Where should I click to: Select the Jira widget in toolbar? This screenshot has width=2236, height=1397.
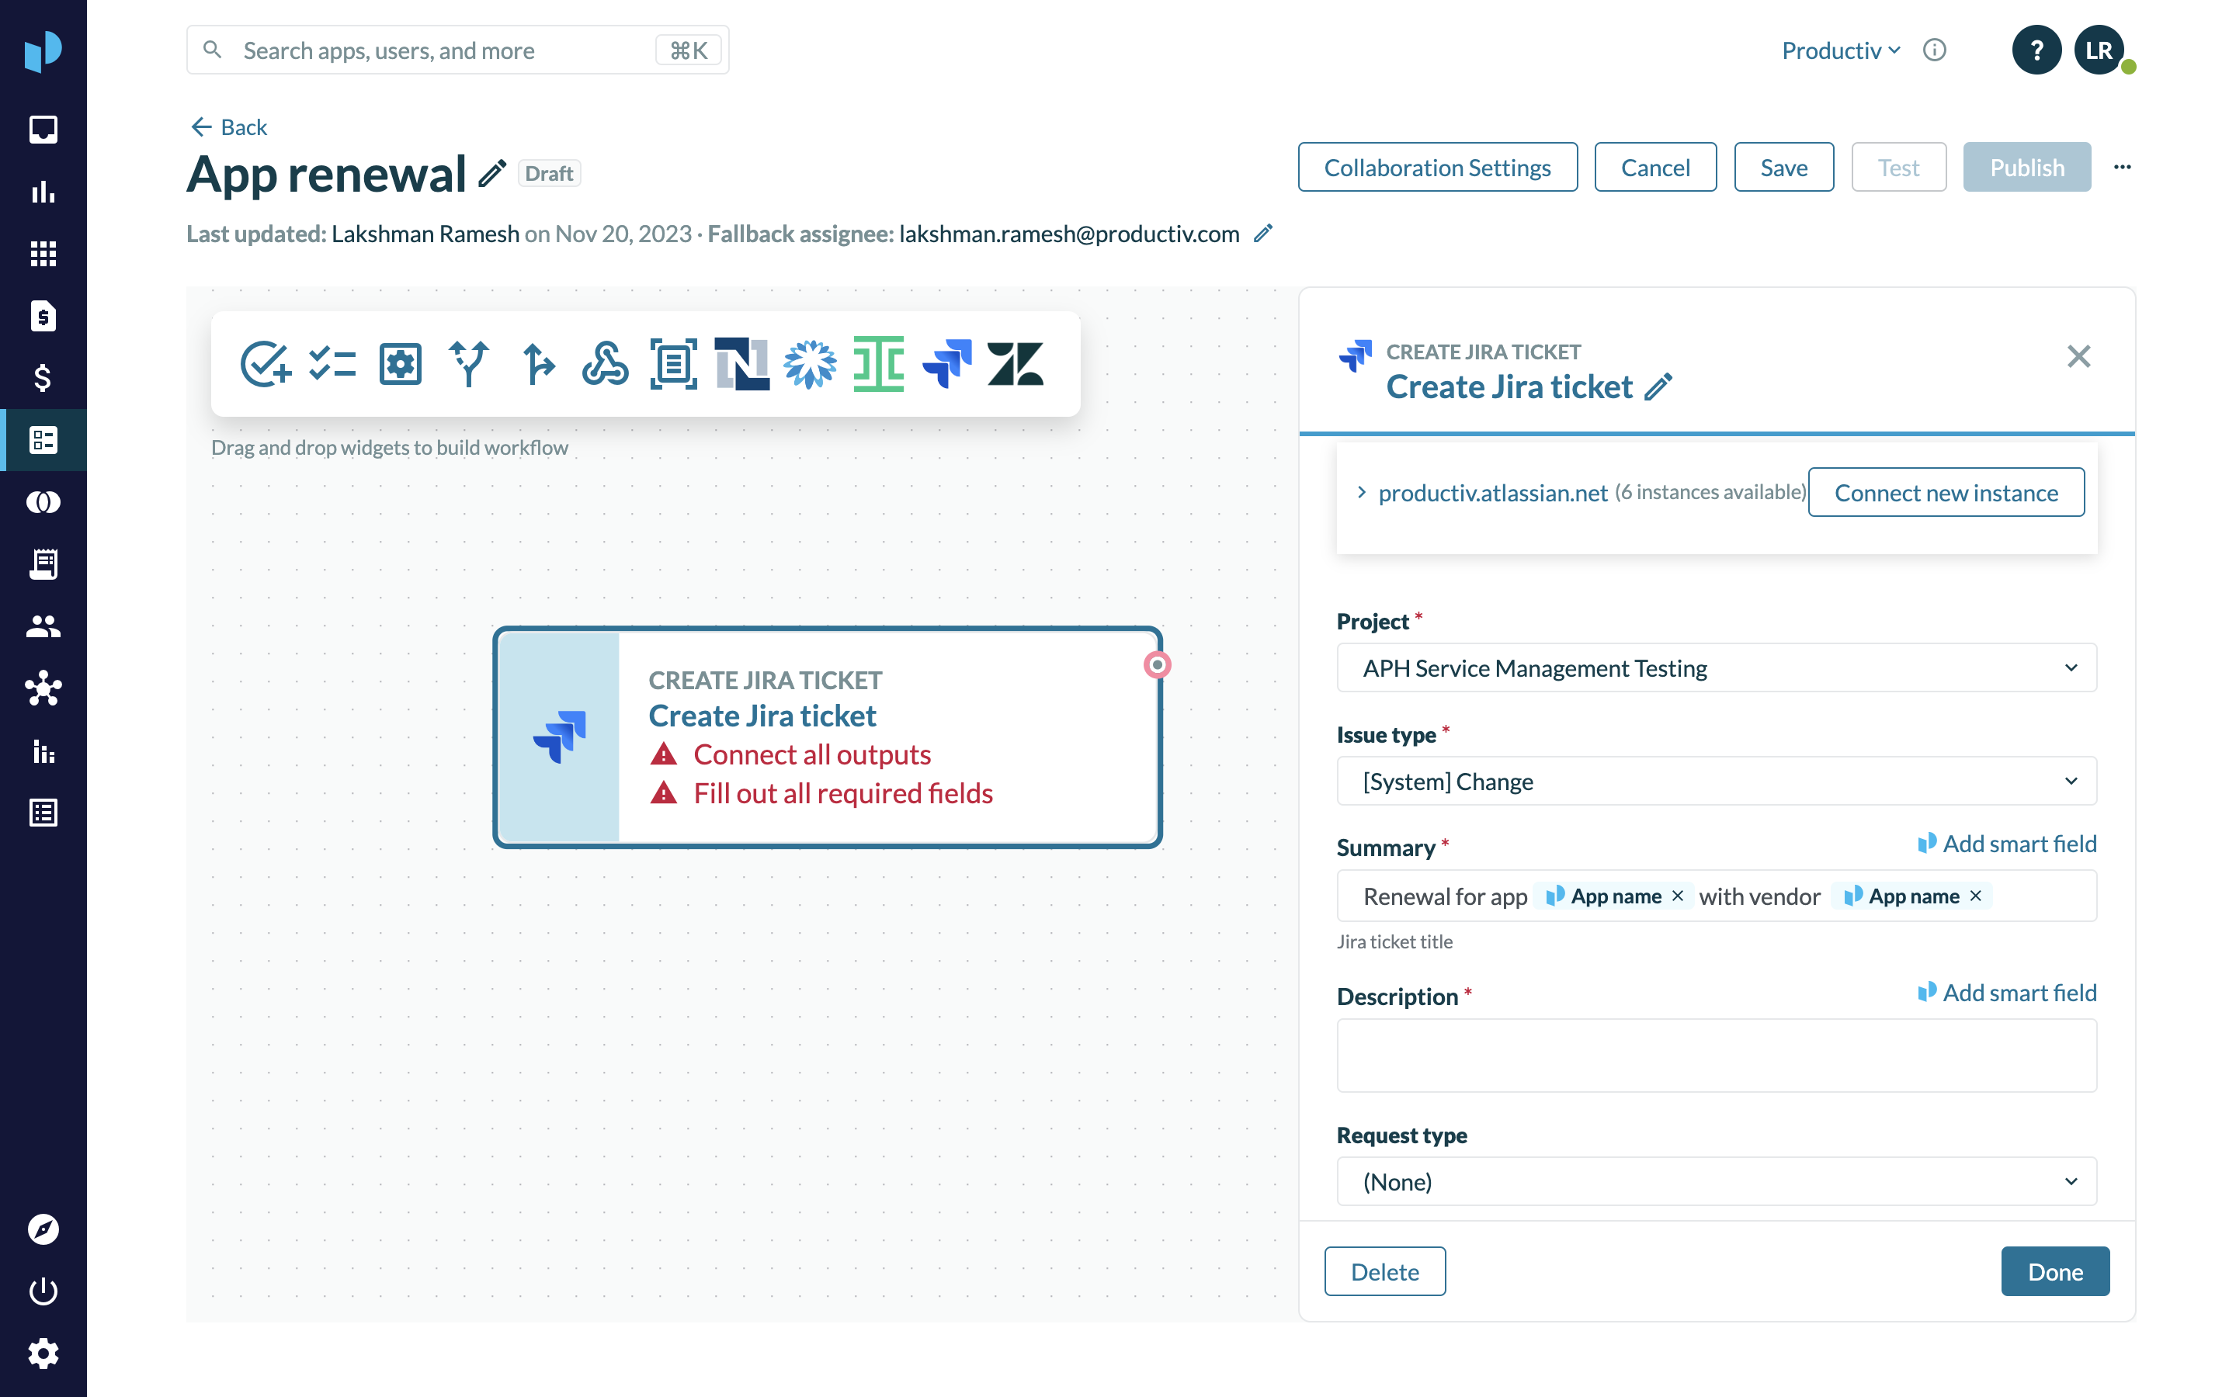pyautogui.click(x=946, y=363)
